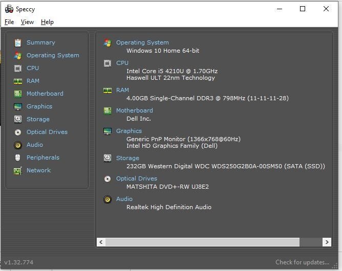Click the Storage hard drive icon in sidebar
The image size is (342, 271).
[x=18, y=120]
